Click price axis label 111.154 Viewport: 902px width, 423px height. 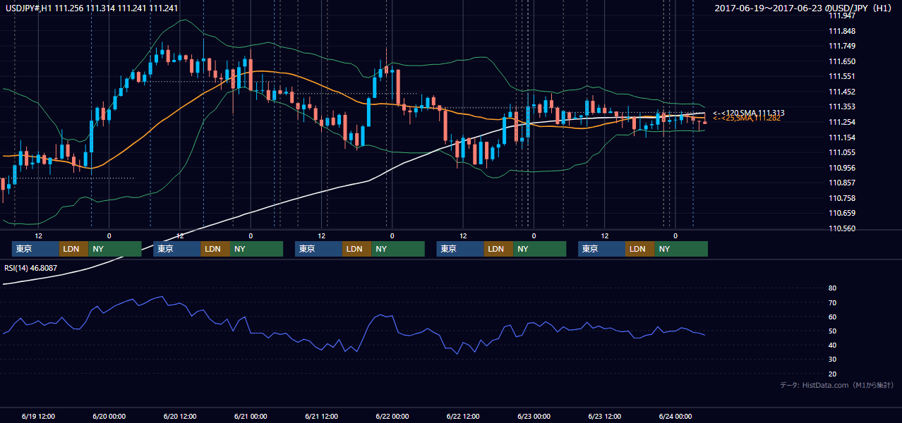coord(841,137)
